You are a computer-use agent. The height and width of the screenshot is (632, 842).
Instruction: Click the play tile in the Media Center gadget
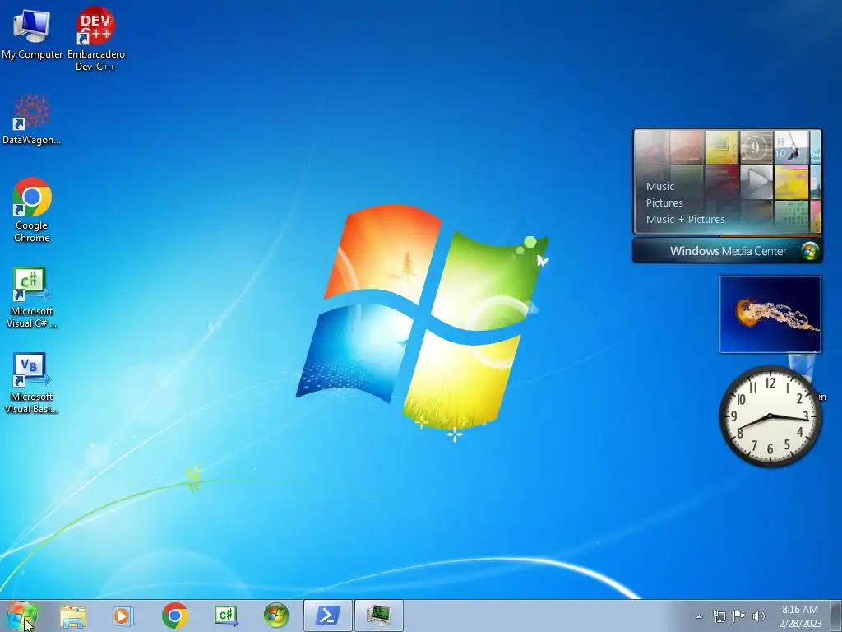(x=756, y=182)
